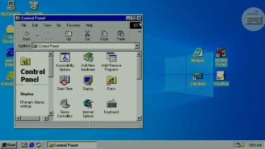Image resolution: width=265 pixels, height=149 pixels.
Task: Click the on-screen keyboard round button
Action: 253,19
